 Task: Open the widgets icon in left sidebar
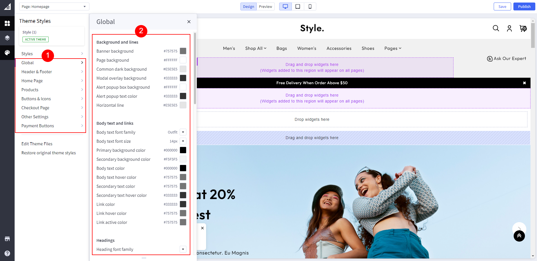click(7, 23)
